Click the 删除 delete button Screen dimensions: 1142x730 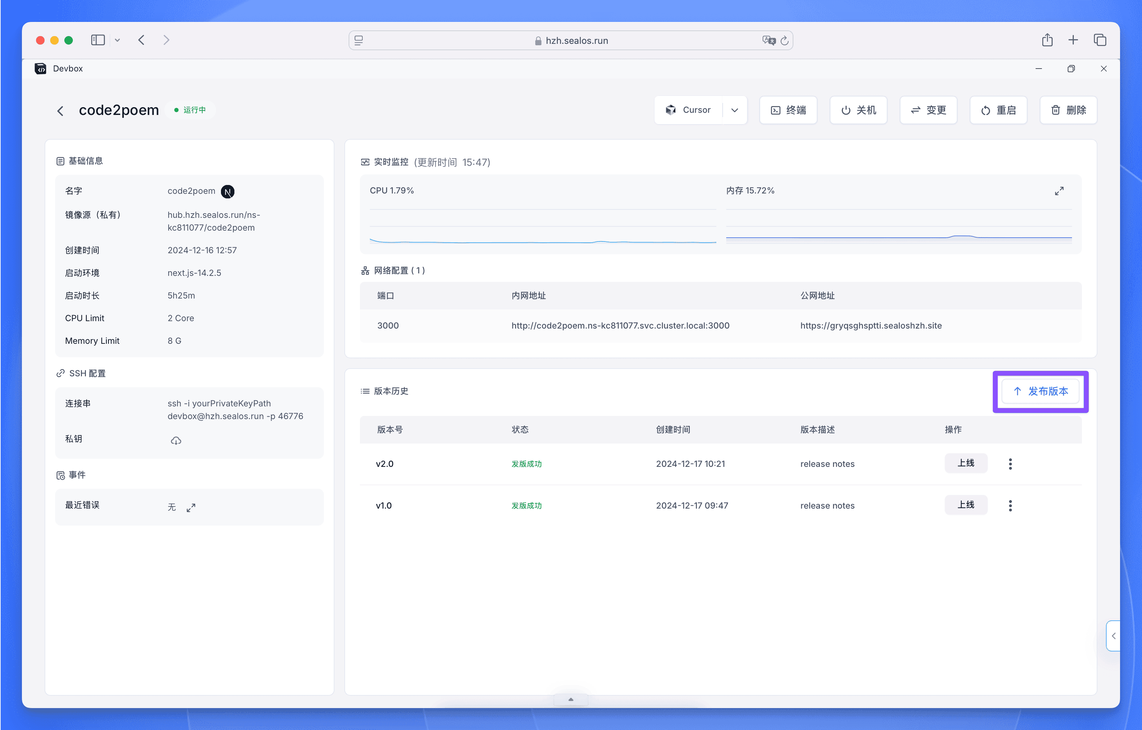(1068, 110)
